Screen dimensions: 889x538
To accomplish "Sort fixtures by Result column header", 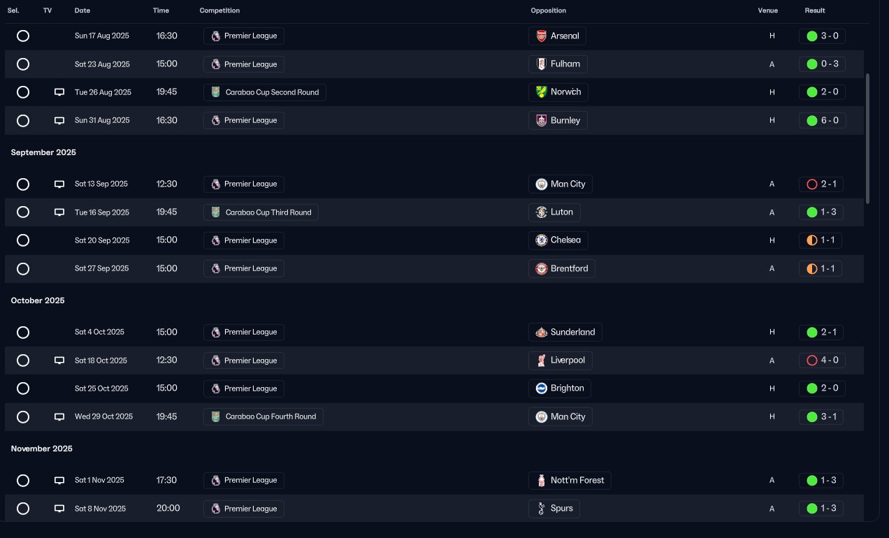I will pos(814,10).
